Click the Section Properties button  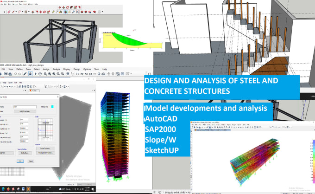45,149
